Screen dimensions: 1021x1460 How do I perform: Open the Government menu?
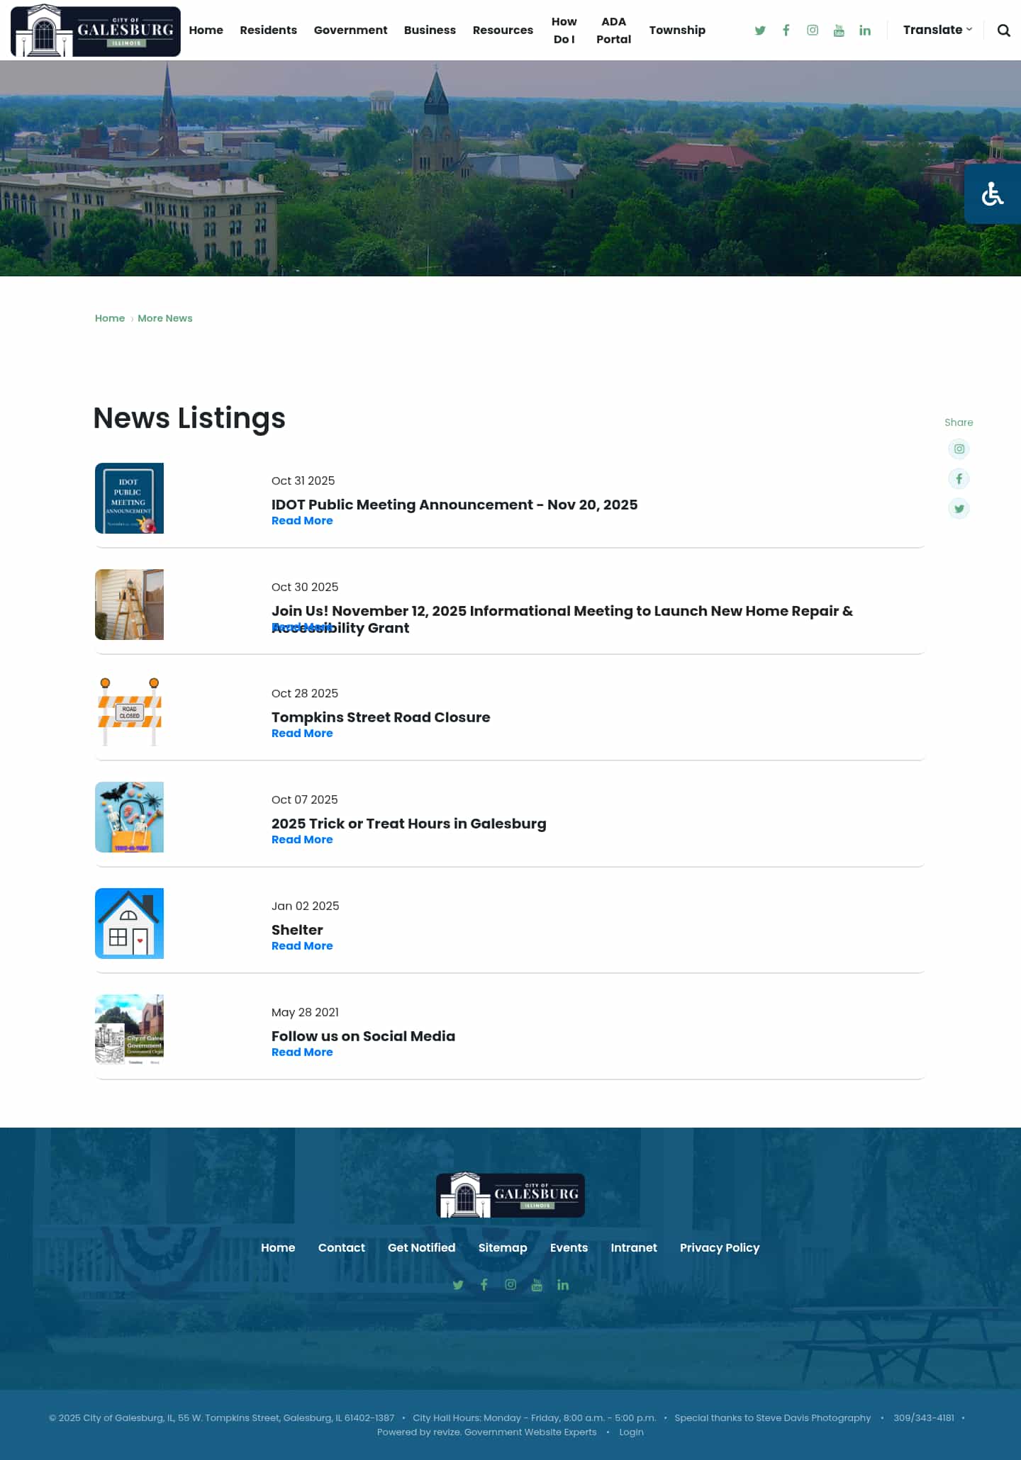click(x=350, y=30)
